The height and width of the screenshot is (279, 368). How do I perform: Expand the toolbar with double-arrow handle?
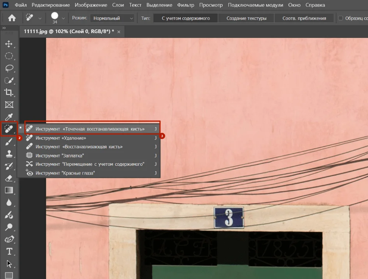point(4,28)
